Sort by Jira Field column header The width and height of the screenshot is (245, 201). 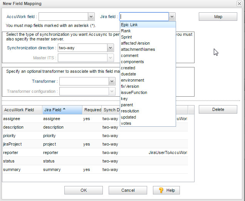click(62, 110)
